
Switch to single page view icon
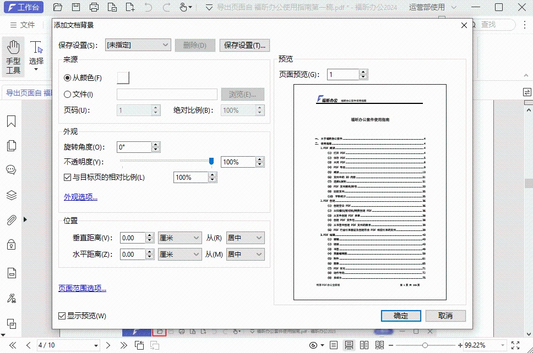[334, 345]
